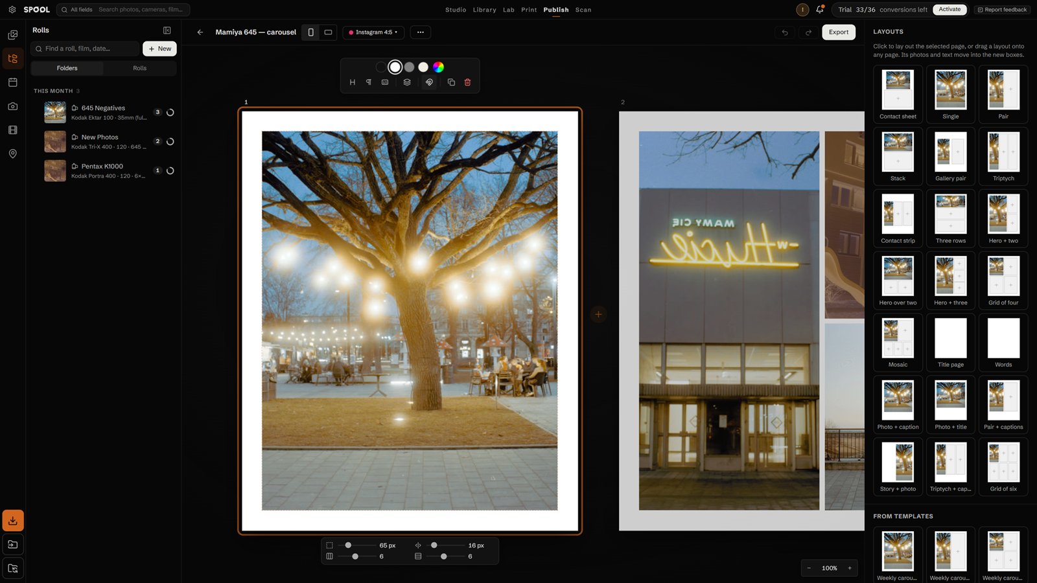Switch to the Publish tab
1037x583 pixels.
556,10
